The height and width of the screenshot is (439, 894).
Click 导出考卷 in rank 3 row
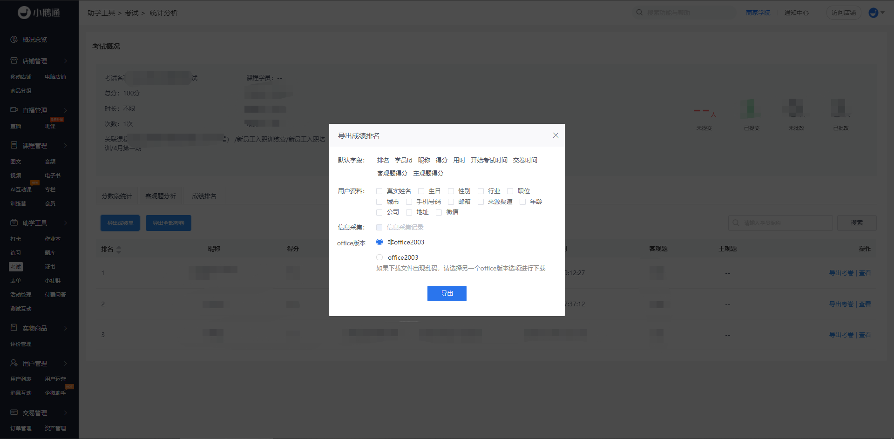click(x=841, y=335)
